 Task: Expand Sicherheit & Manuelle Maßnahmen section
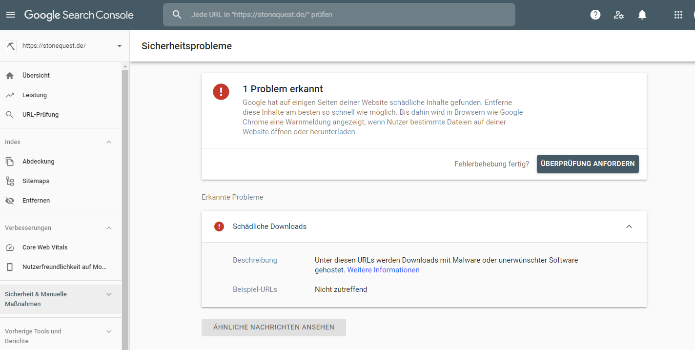[109, 294]
